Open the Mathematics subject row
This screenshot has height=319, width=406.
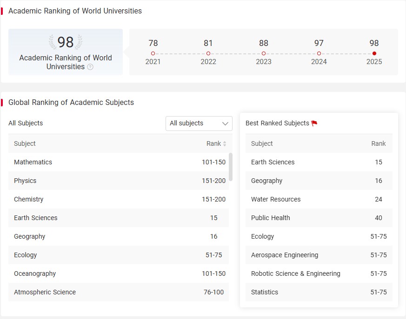point(119,162)
